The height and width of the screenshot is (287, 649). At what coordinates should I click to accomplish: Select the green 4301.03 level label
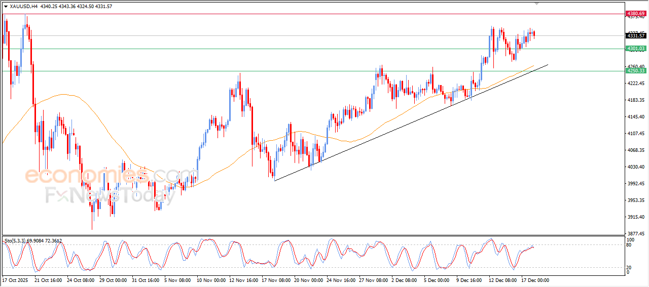(635, 49)
